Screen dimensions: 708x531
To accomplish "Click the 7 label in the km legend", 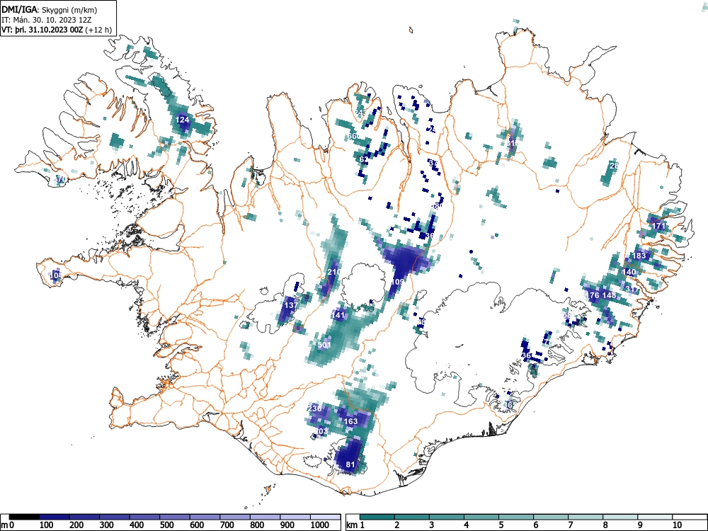I will coord(570,525).
